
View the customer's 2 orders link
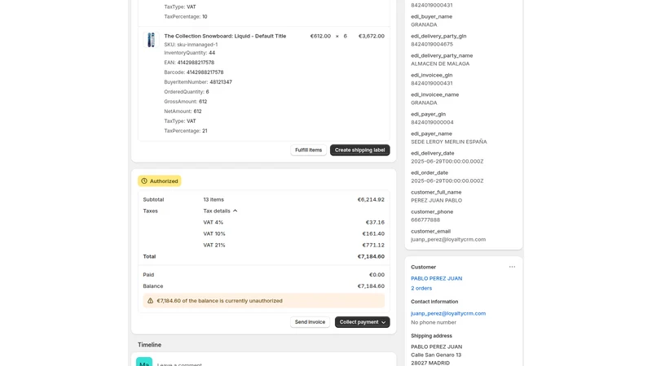[x=421, y=288]
